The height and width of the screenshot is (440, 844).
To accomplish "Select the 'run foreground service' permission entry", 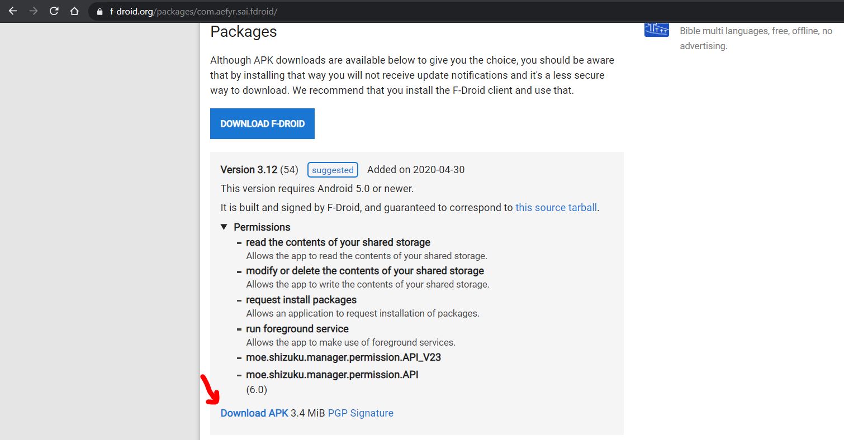I will [x=297, y=329].
